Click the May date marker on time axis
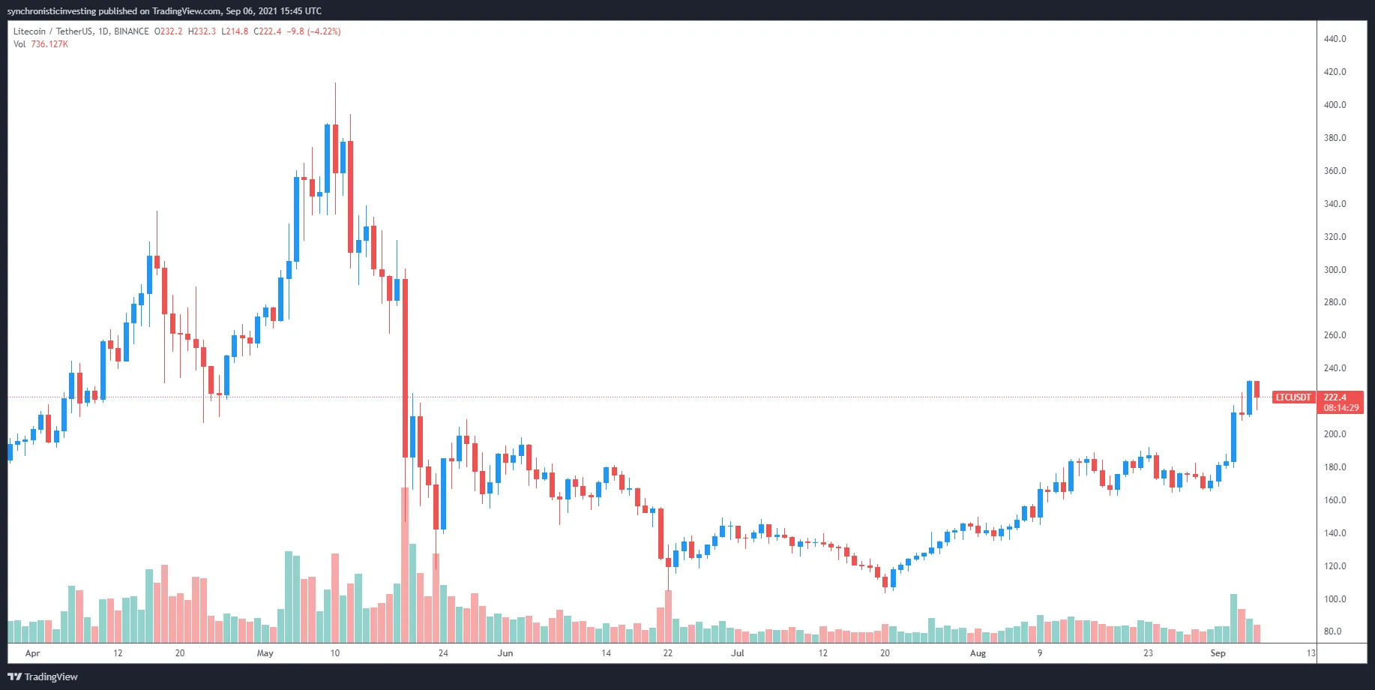Viewport: 1375px width, 690px height. tap(265, 653)
